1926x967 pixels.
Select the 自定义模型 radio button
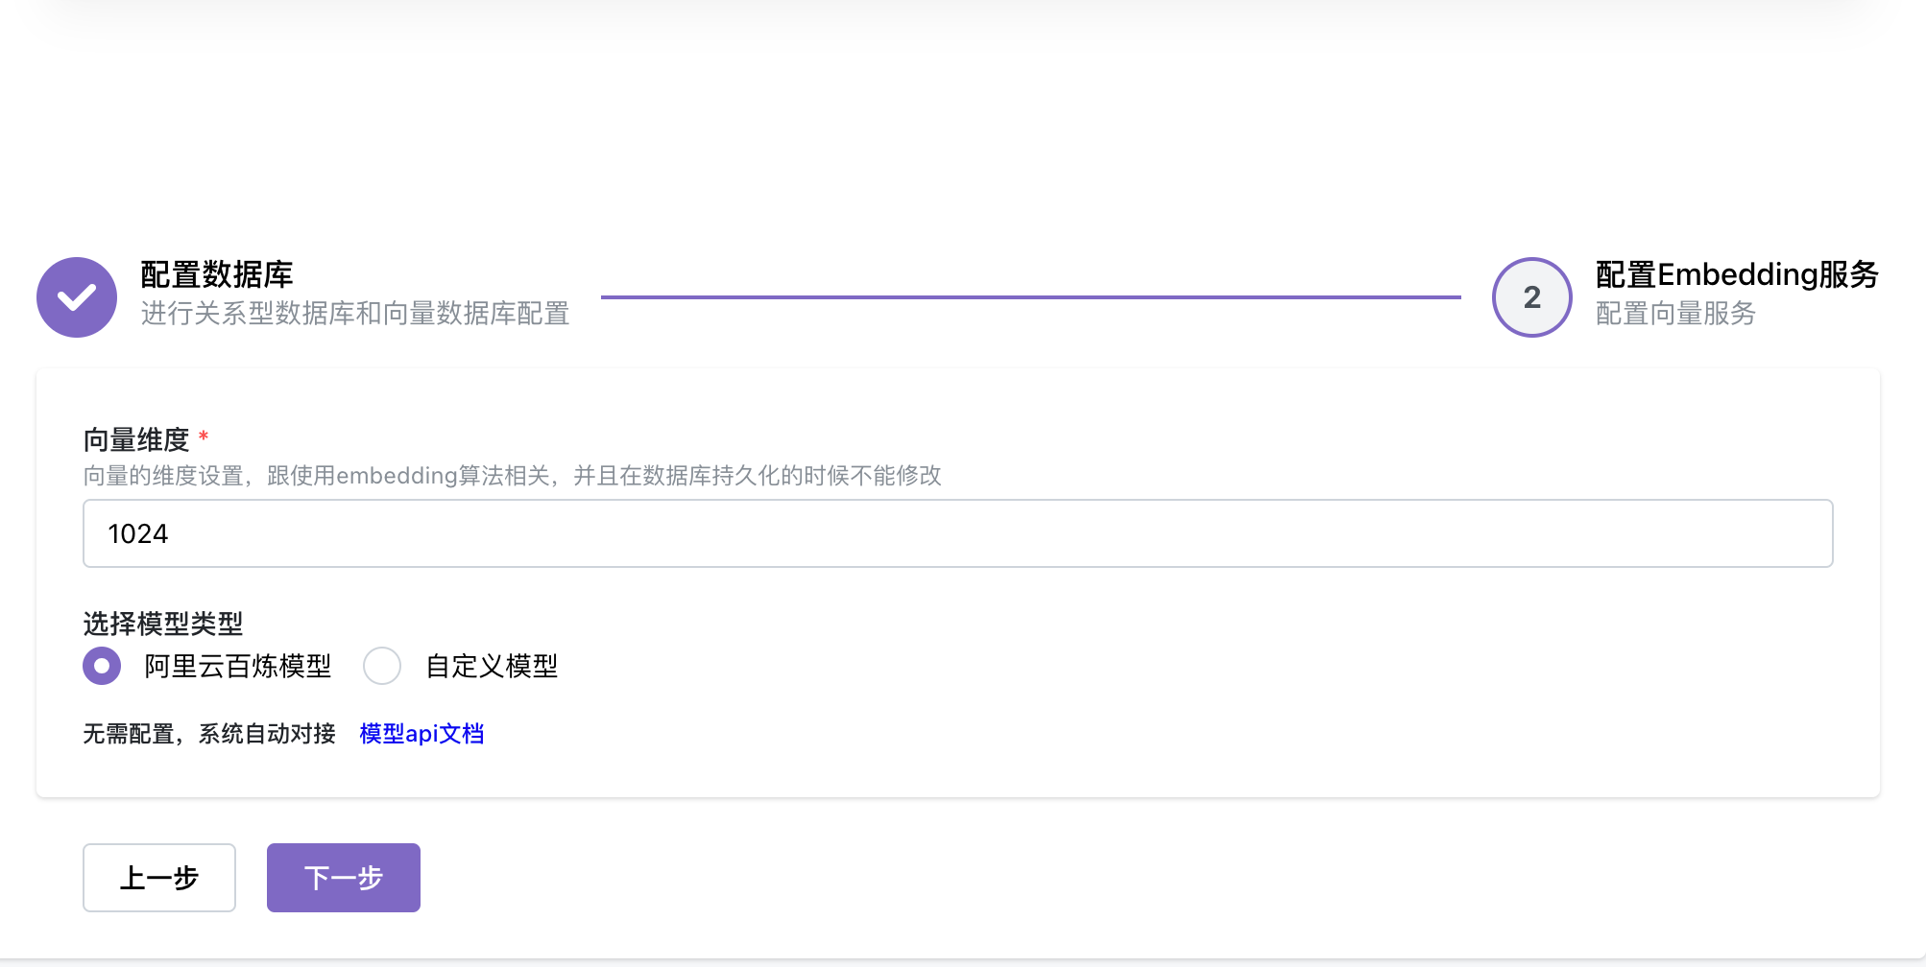tap(382, 666)
